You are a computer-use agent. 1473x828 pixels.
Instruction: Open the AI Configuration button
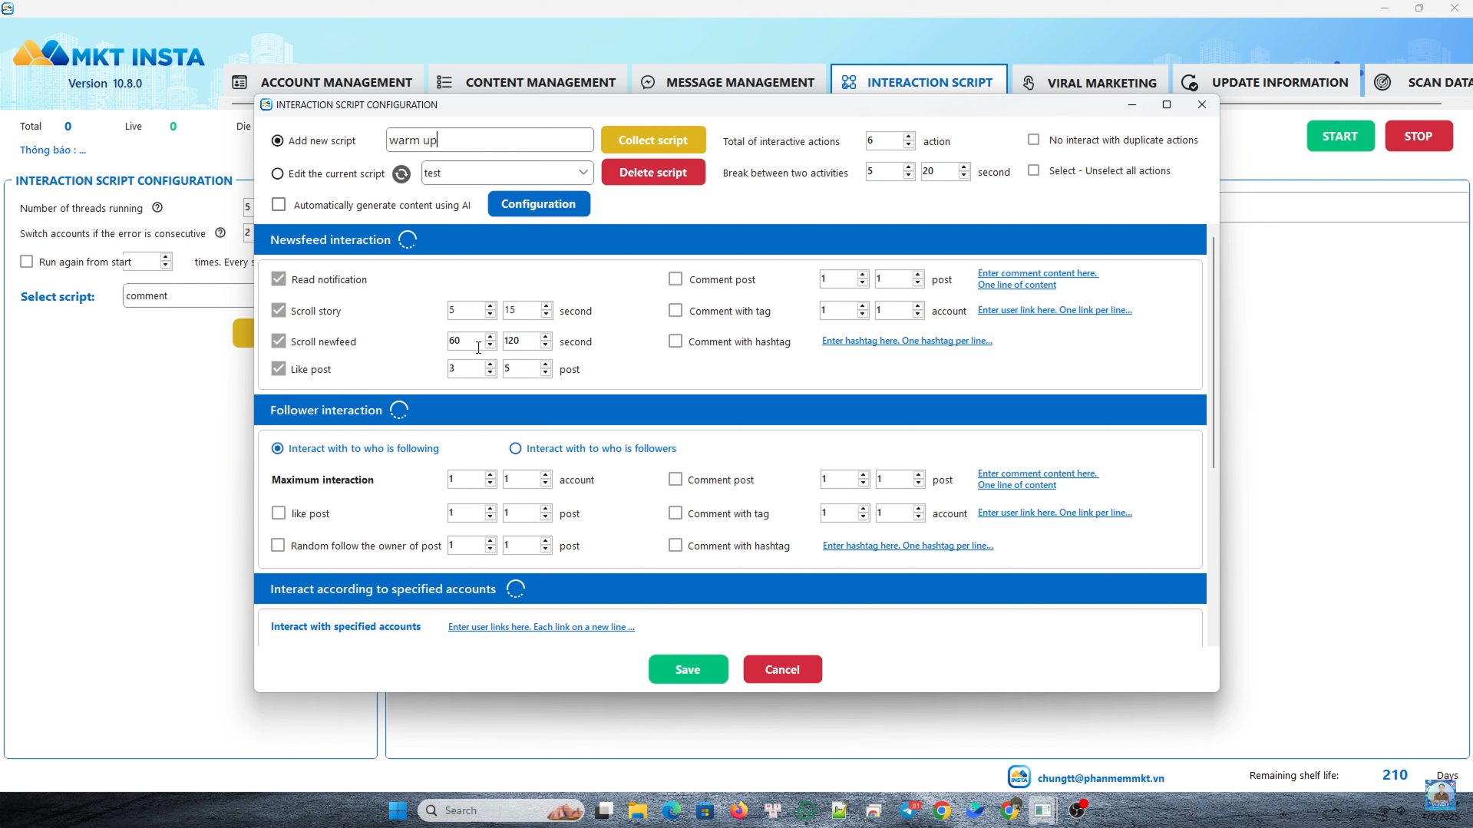click(x=539, y=203)
